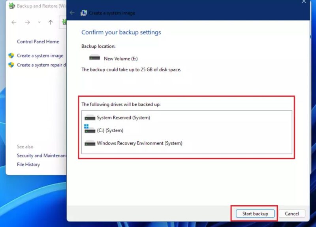Close the Create a system image dialog
Image resolution: width=316 pixels, height=227 pixels.
tap(304, 2)
